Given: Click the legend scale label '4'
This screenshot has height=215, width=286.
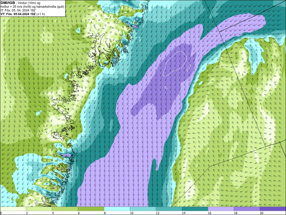Looking at the screenshot, I should point(53,213).
